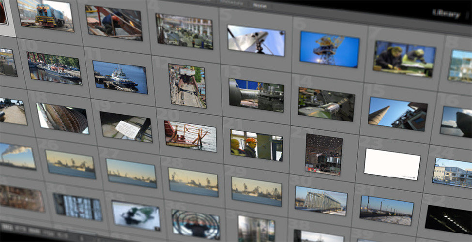The height and width of the screenshot is (242, 472).
Task: Select the None filter option
Action: [x=259, y=6]
